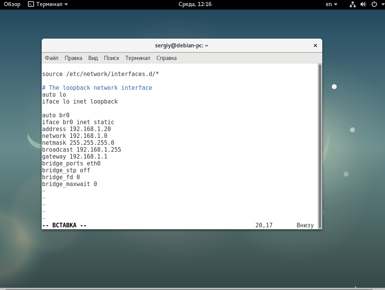The height and width of the screenshot is (290, 385).
Task: Open the clock showing Среда, 12:16
Action: 195,5
